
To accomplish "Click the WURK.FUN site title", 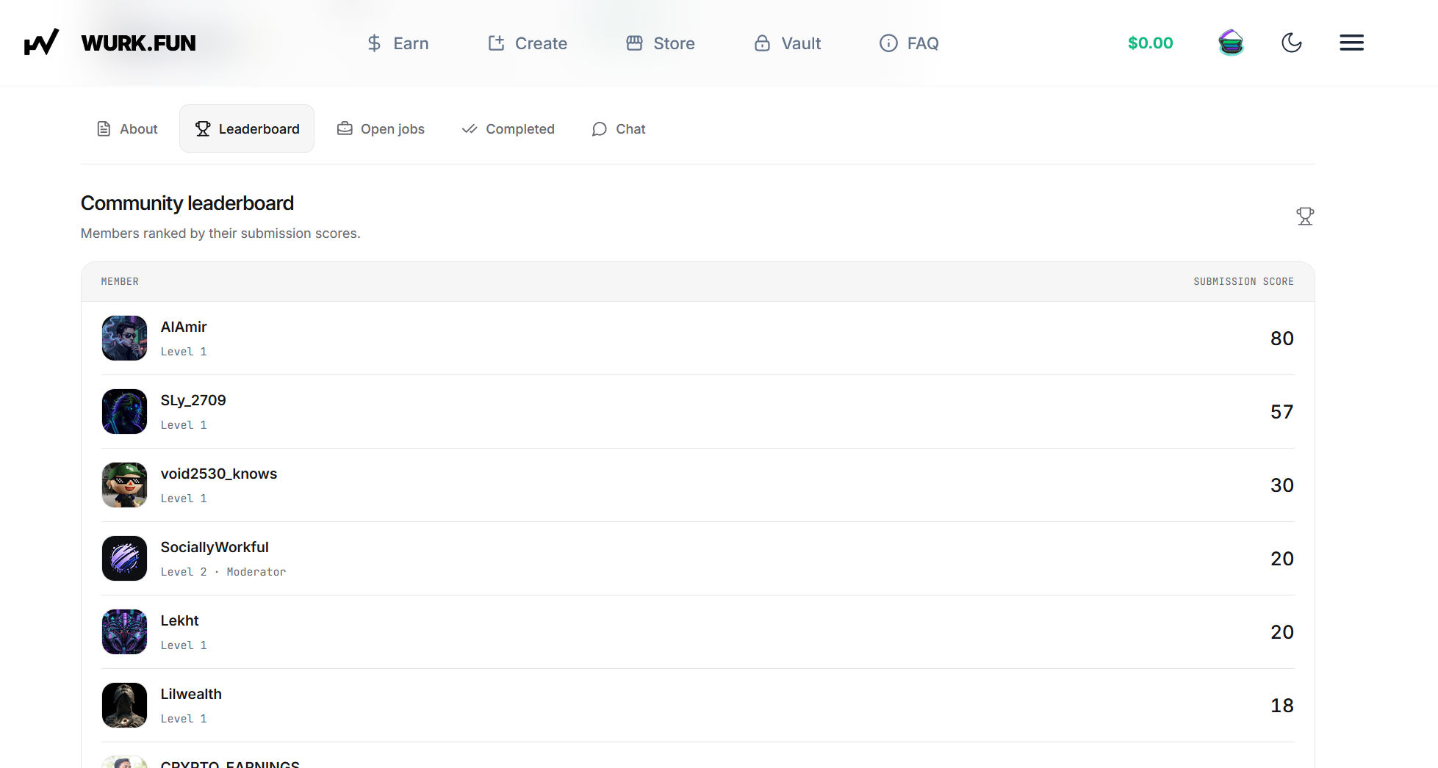I will pyautogui.click(x=138, y=43).
